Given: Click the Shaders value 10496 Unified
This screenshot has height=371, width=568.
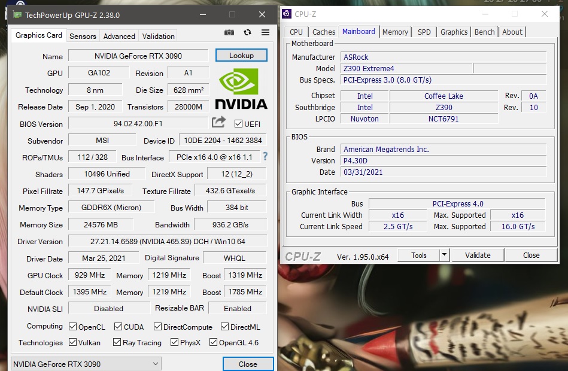Looking at the screenshot, I should 107,174.
